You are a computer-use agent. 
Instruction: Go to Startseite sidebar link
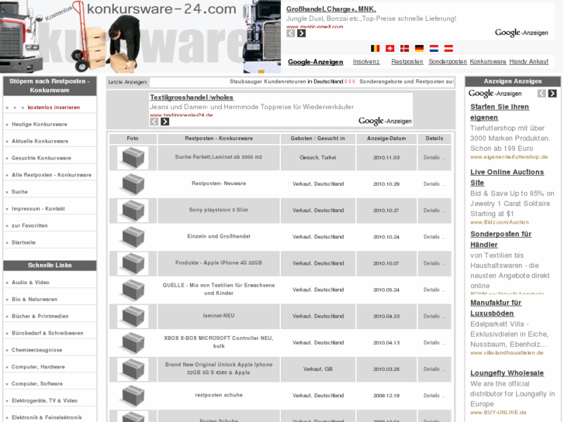[23, 242]
